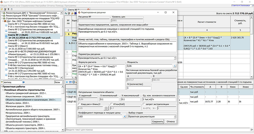The width and height of the screenshot is (254, 134).
Task: Click the edit row icon in estimate toolbar
Action: click(69, 13)
